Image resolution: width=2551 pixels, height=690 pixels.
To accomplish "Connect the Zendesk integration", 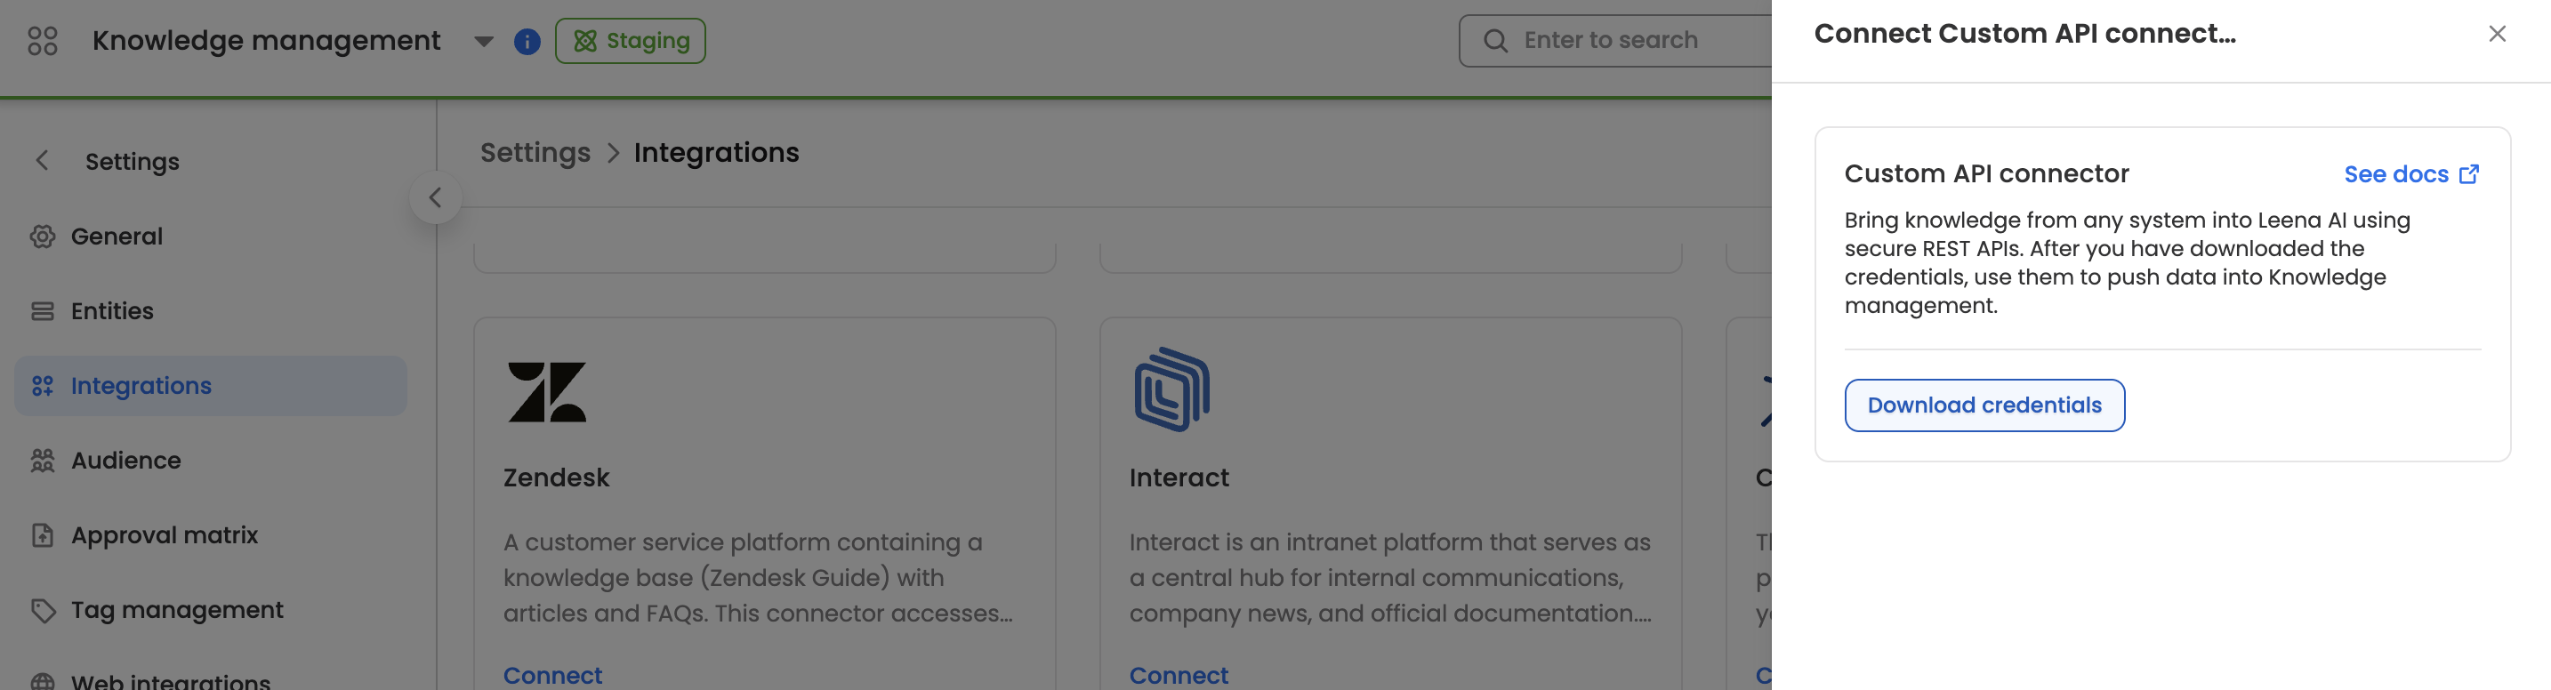I will click(x=552, y=675).
